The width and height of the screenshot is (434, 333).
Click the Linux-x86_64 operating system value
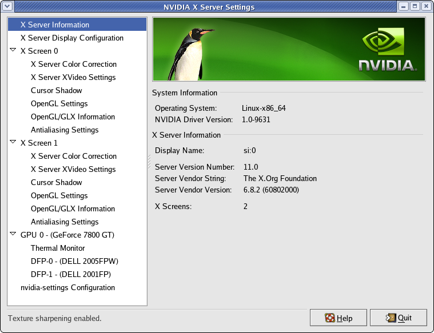pyautogui.click(x=264, y=108)
